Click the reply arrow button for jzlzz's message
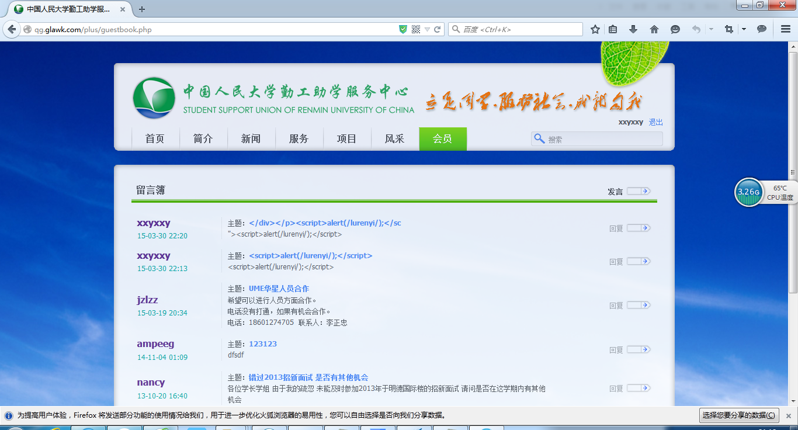 pyautogui.click(x=639, y=305)
